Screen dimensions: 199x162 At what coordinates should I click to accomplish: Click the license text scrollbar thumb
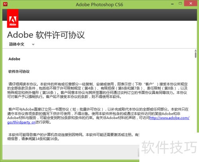[x=195, y=55]
